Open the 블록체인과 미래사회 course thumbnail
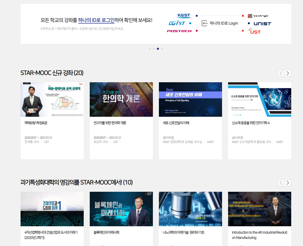The image size is (303, 246). 121,209
